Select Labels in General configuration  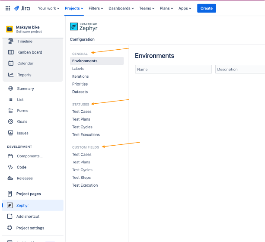click(x=78, y=69)
